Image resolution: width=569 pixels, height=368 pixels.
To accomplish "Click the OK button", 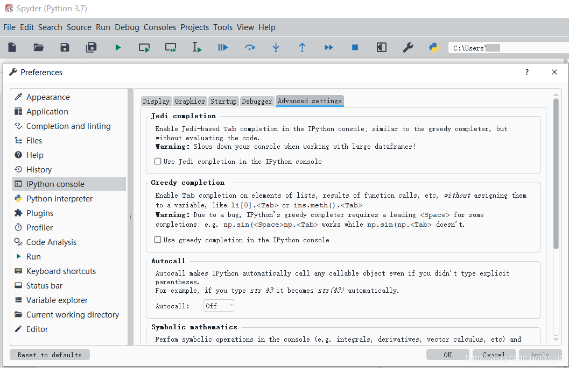I will 448,355.
